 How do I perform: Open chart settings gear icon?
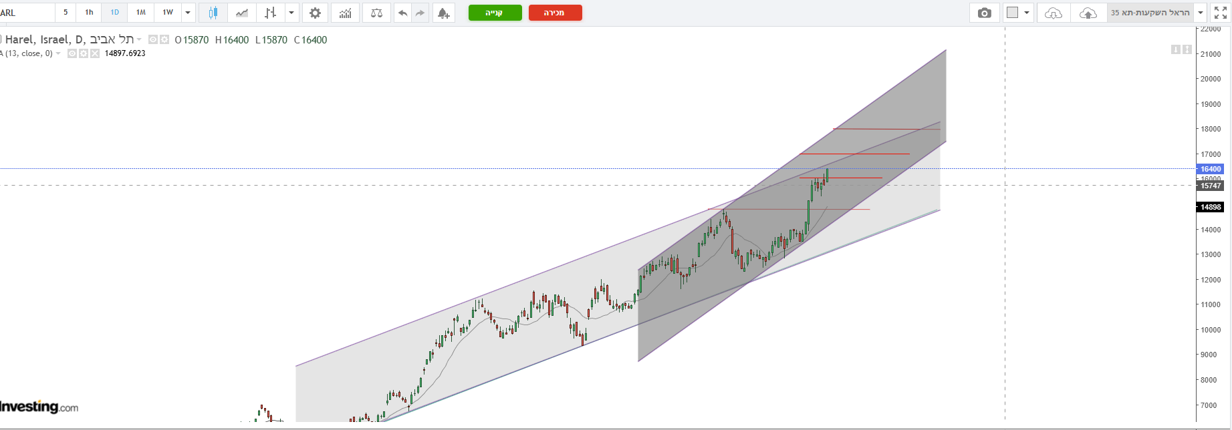pyautogui.click(x=315, y=13)
